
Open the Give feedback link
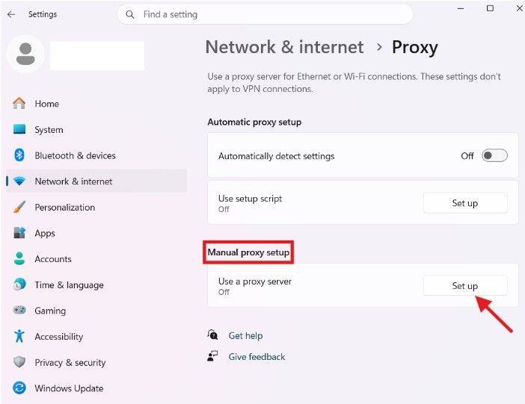pos(257,357)
